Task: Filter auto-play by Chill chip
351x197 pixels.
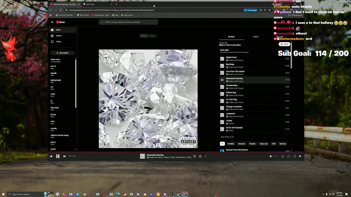Action: (273, 144)
